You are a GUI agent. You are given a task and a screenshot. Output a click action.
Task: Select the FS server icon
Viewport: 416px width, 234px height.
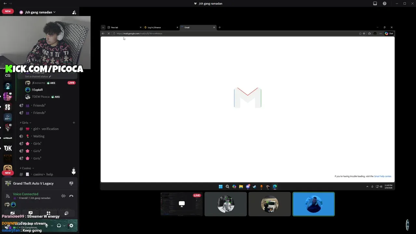[8, 107]
